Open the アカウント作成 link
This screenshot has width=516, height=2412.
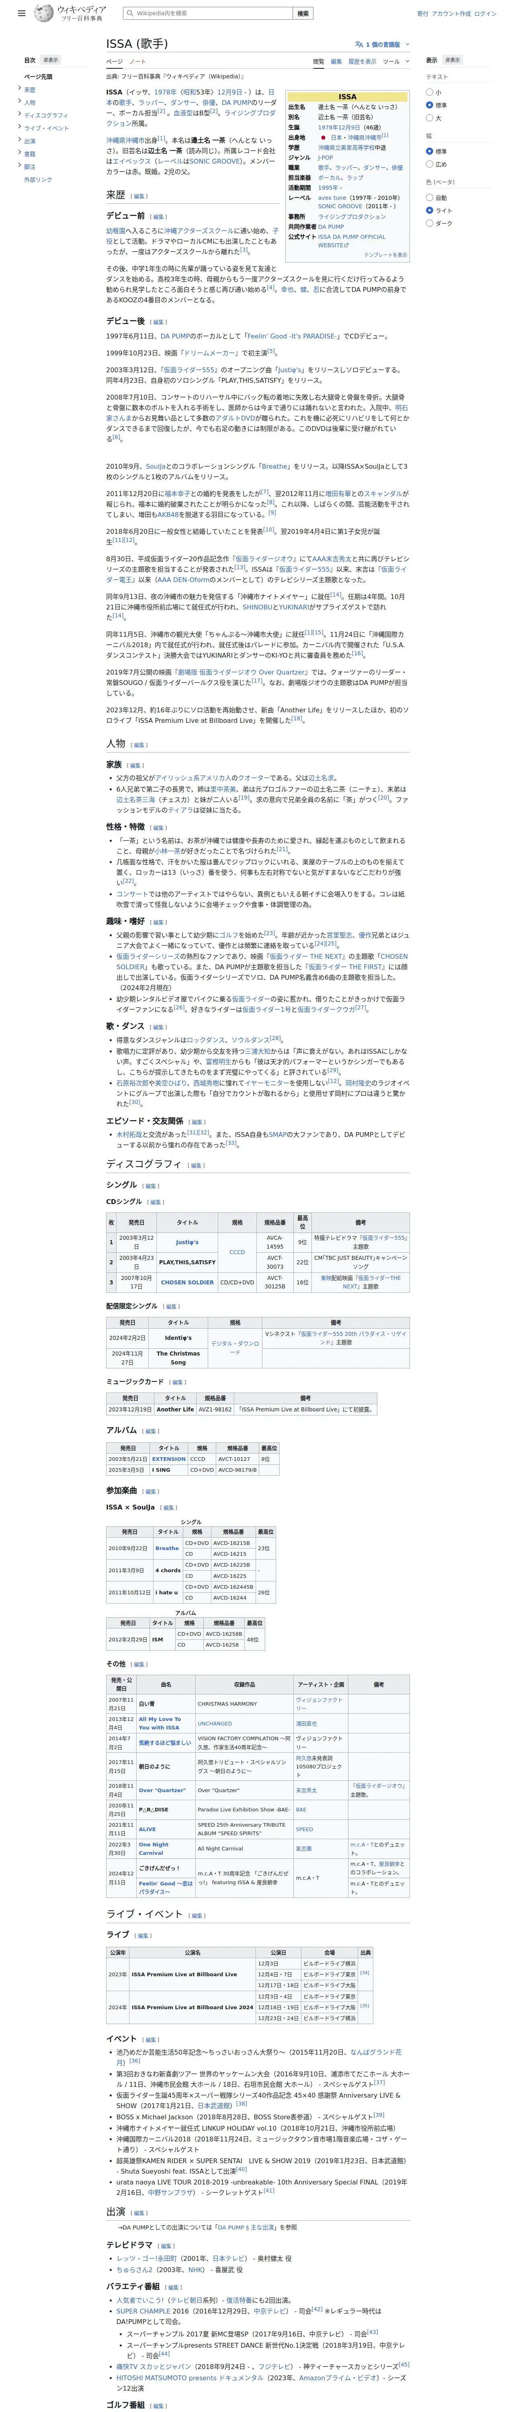pyautogui.click(x=451, y=13)
